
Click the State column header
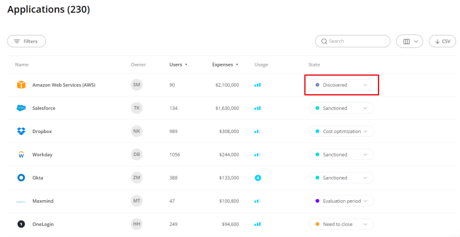(314, 65)
